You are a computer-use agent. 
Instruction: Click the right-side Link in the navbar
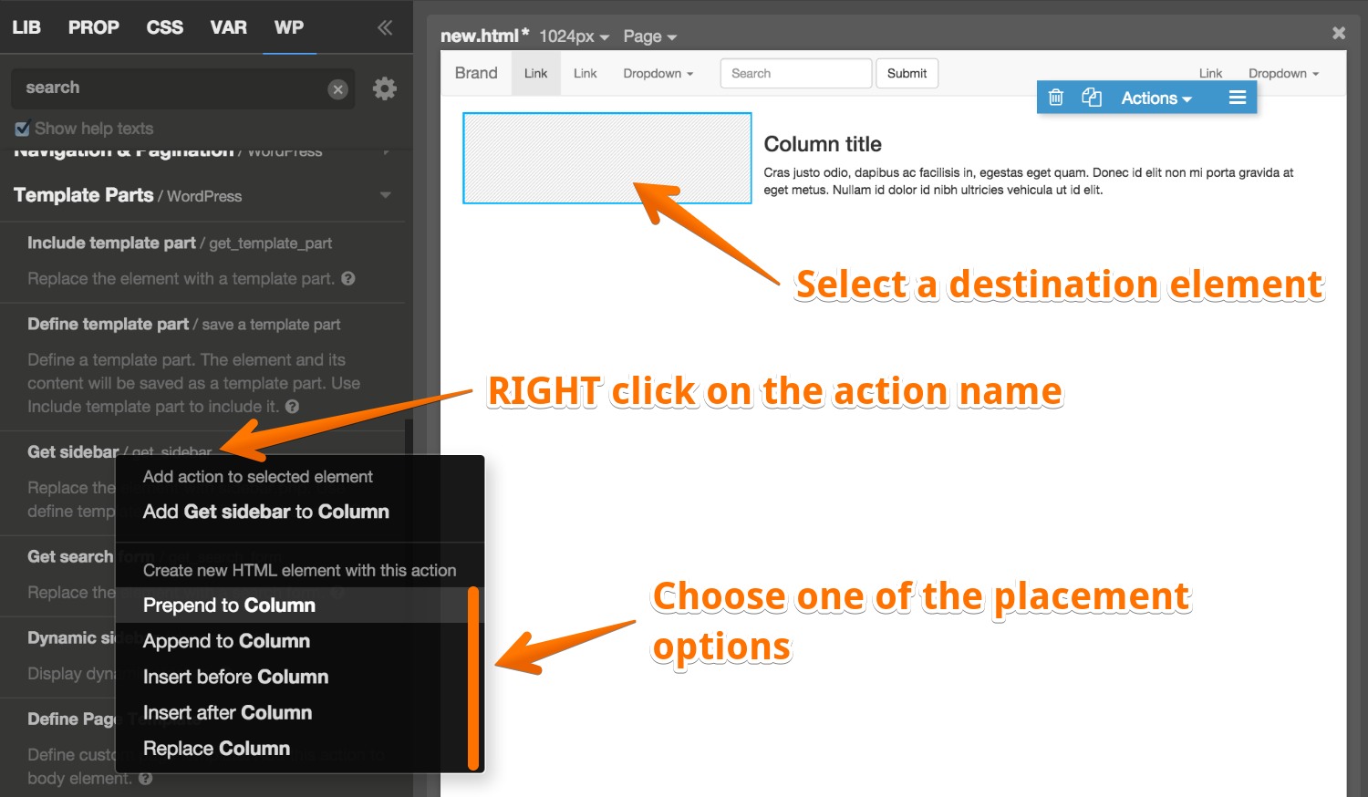(x=1211, y=74)
